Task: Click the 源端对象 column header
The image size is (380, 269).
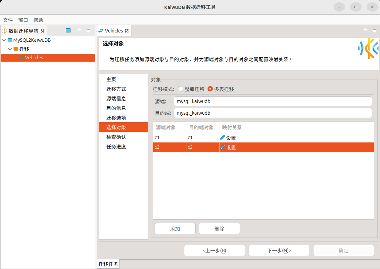Action: click(169, 127)
